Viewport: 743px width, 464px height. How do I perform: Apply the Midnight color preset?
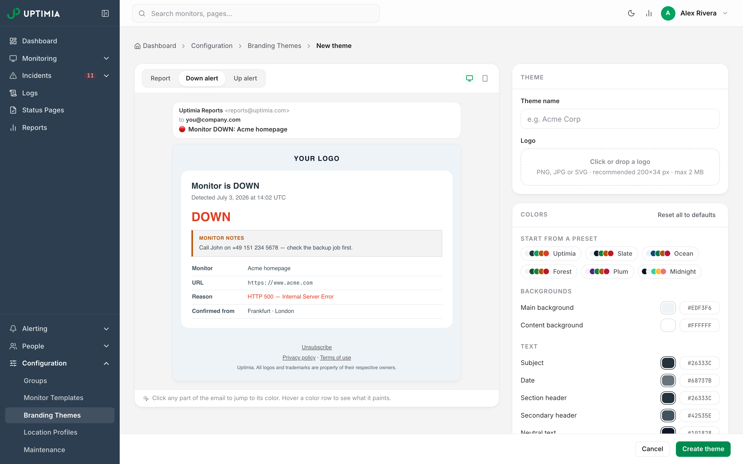click(x=669, y=272)
